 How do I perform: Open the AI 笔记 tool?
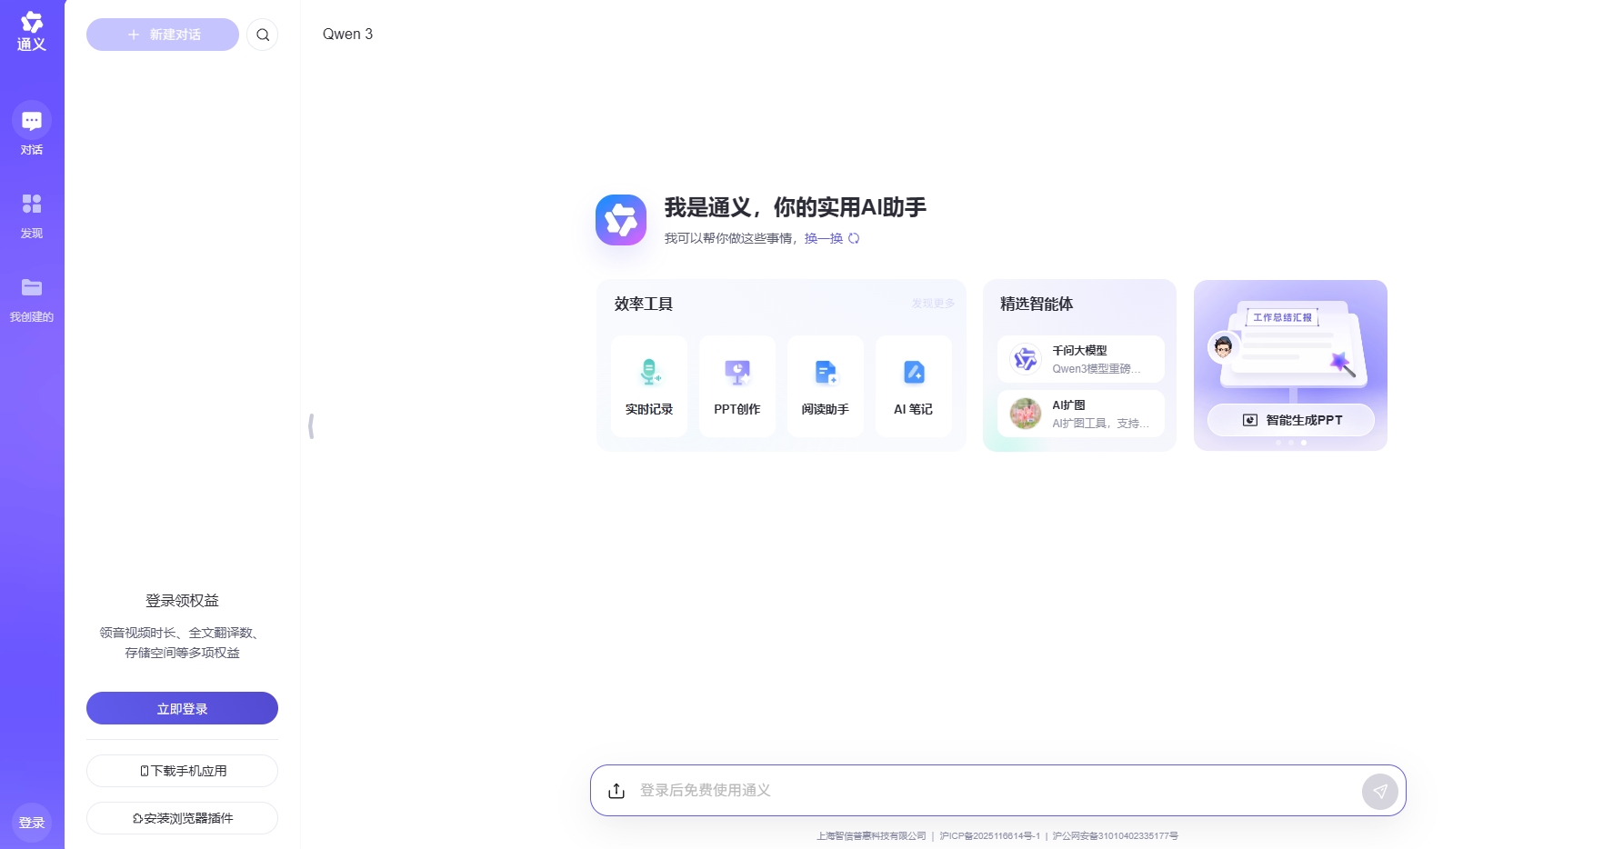(914, 386)
